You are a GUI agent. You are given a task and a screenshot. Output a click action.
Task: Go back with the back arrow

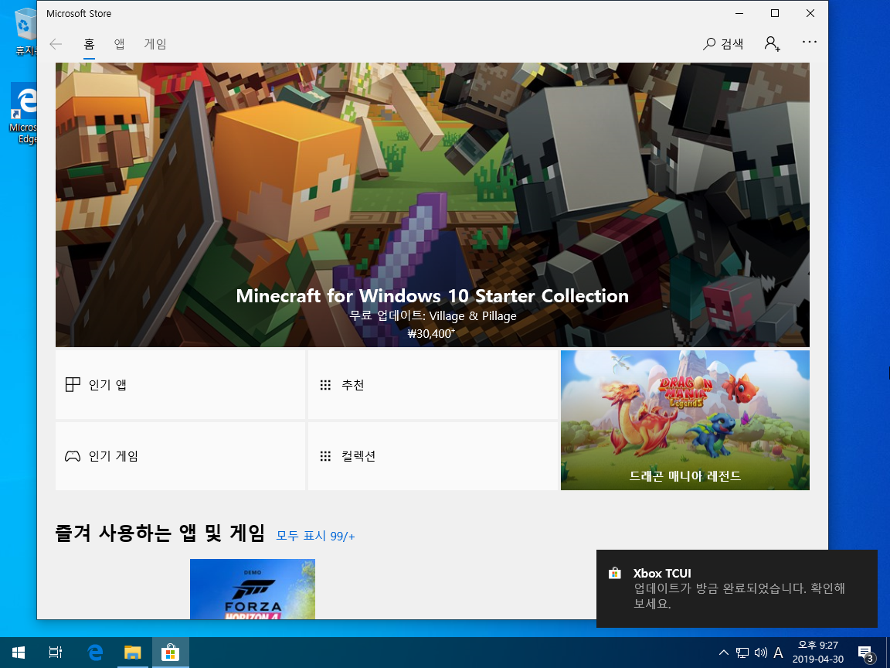point(56,44)
